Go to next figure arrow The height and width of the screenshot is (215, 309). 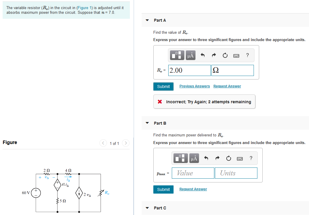coord(125,143)
